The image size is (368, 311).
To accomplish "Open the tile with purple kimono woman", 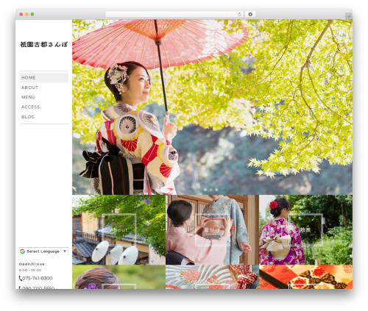I will tap(305, 230).
